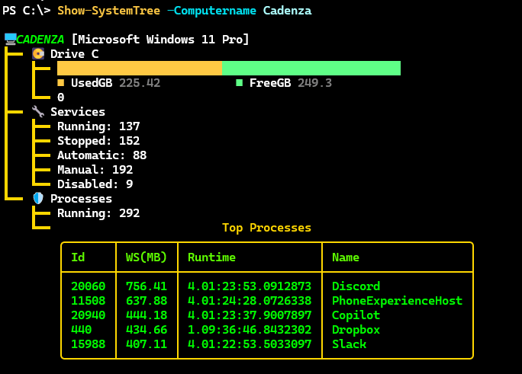Click the Running: 137 services row

pos(98,126)
